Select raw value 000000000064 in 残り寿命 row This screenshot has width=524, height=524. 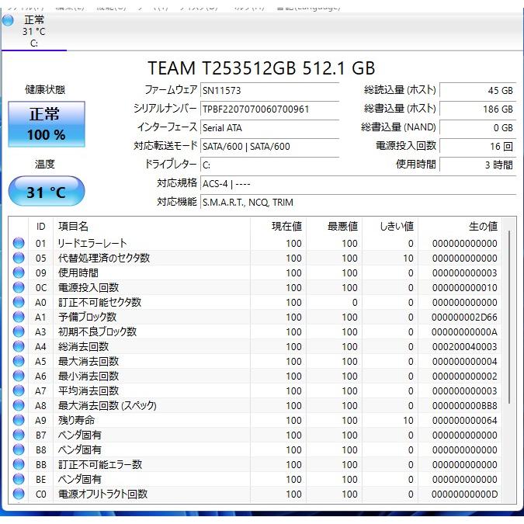tap(464, 421)
